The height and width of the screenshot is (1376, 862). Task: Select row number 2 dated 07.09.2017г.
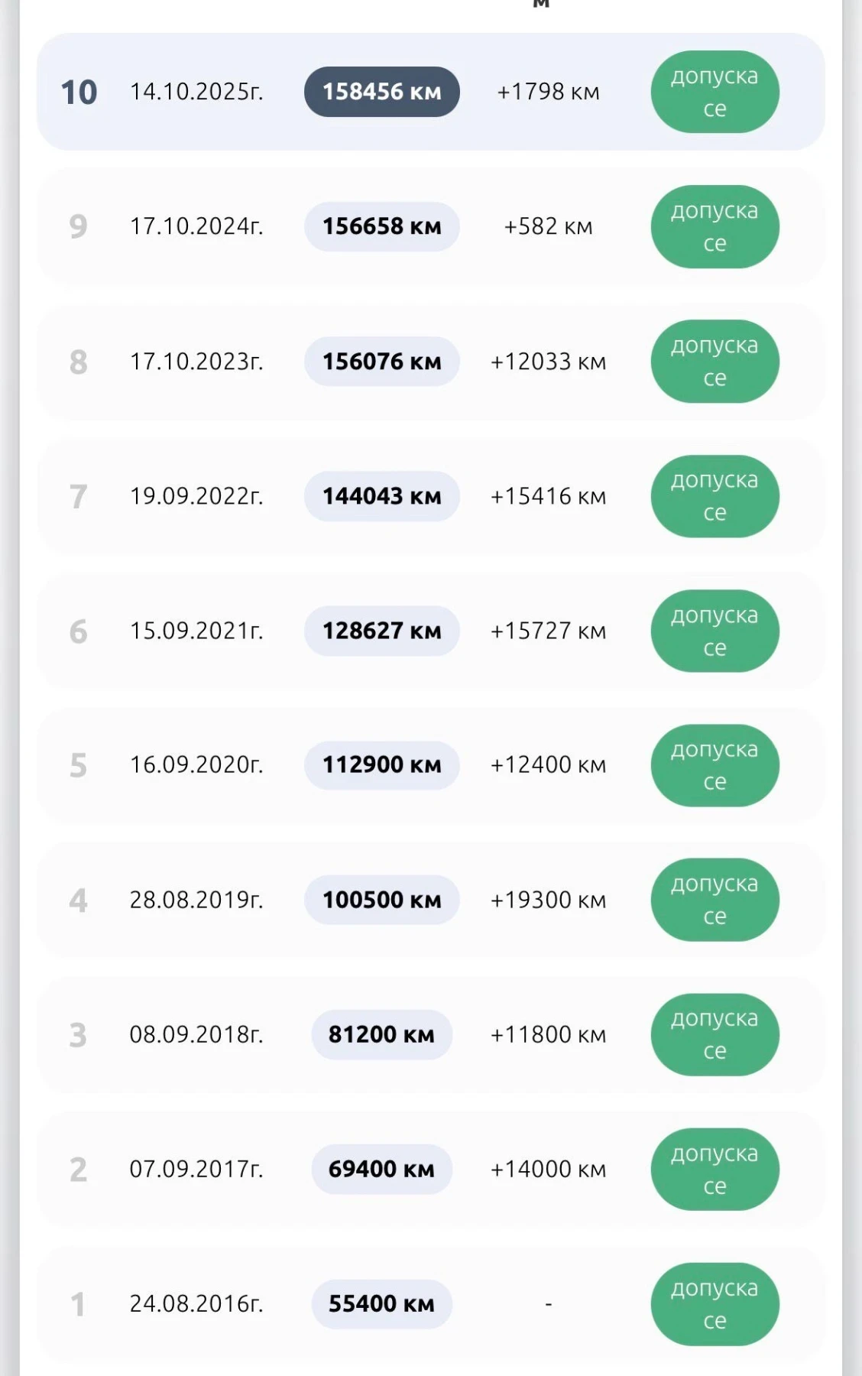tap(431, 1169)
